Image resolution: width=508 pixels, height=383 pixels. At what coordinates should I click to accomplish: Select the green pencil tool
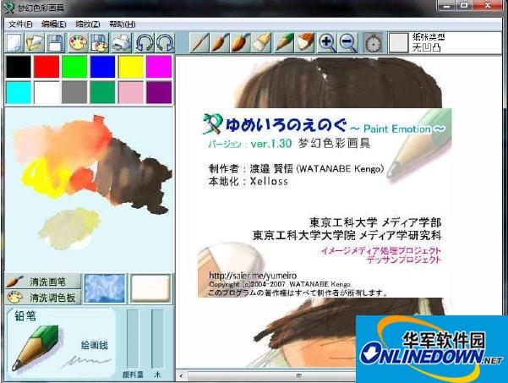click(284, 42)
